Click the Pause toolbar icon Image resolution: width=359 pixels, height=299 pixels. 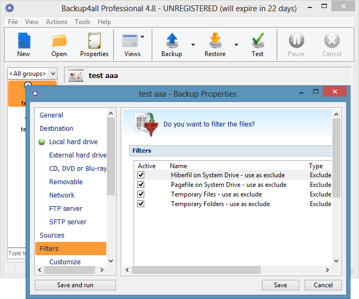pyautogui.click(x=296, y=41)
